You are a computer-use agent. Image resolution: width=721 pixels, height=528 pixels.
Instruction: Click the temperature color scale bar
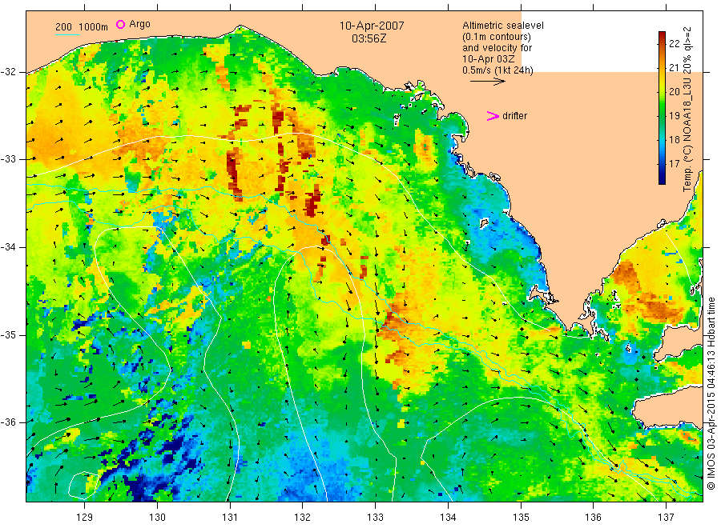tap(663, 108)
